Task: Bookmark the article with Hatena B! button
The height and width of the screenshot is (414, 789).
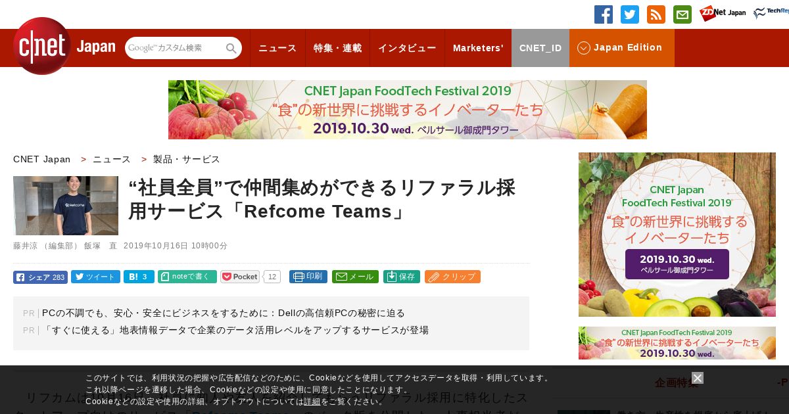Action: [x=139, y=277]
